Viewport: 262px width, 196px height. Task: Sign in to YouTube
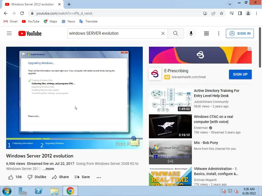pyautogui.click(x=239, y=33)
